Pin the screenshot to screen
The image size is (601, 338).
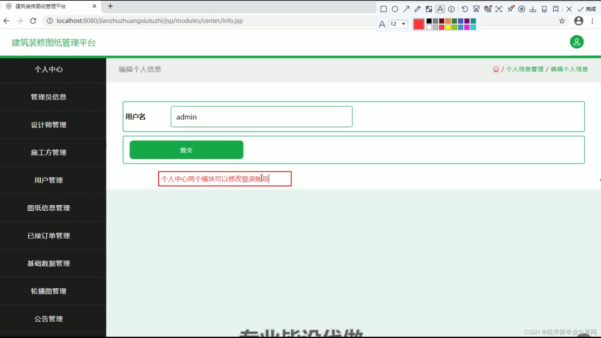[511, 9]
